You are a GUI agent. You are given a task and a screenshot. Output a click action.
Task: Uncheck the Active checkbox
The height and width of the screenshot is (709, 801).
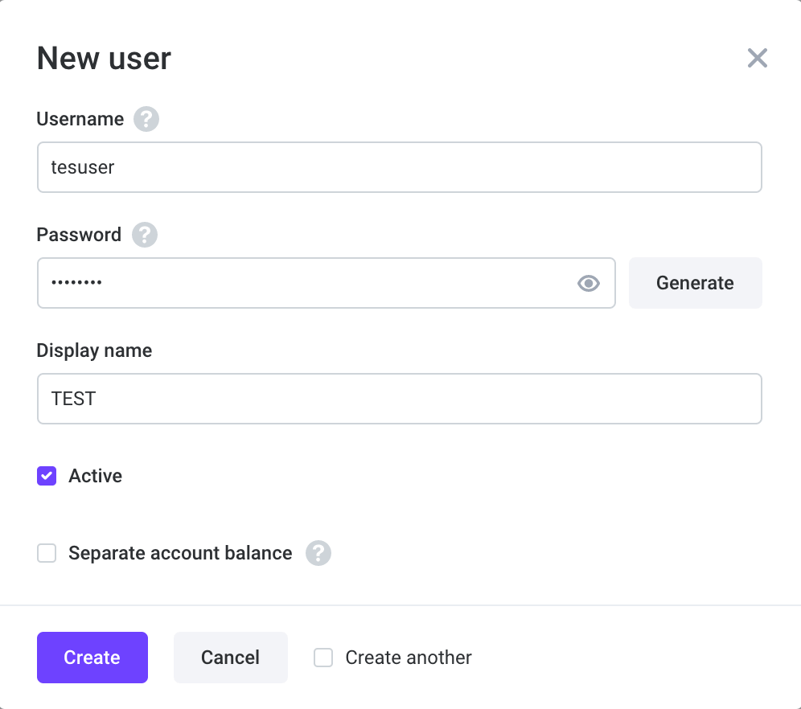click(47, 476)
